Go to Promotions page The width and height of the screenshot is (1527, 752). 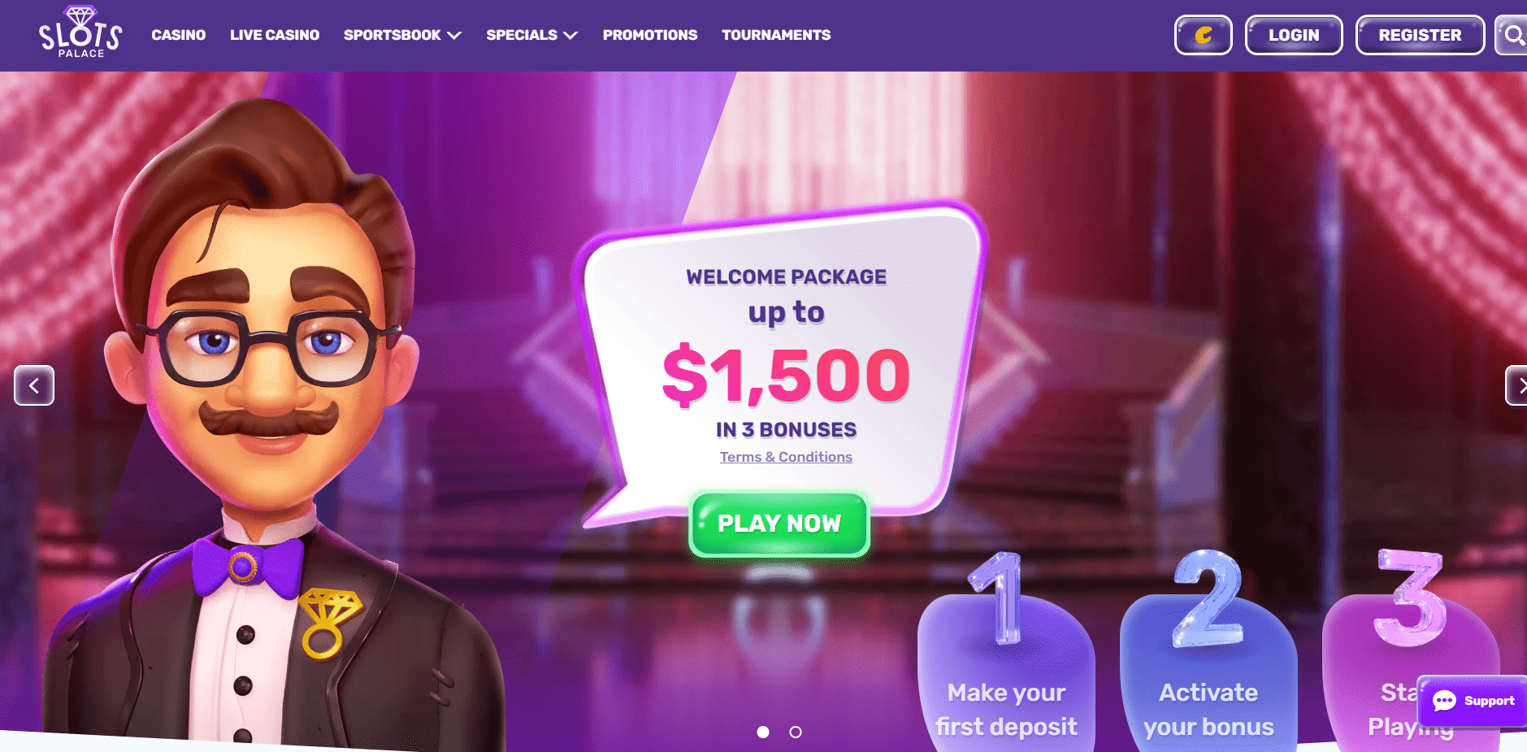pyautogui.click(x=649, y=35)
